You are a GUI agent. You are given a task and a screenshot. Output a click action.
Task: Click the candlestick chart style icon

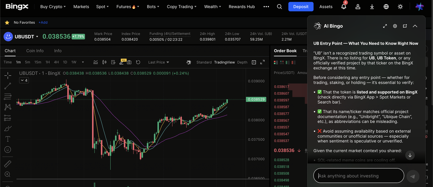point(104,62)
